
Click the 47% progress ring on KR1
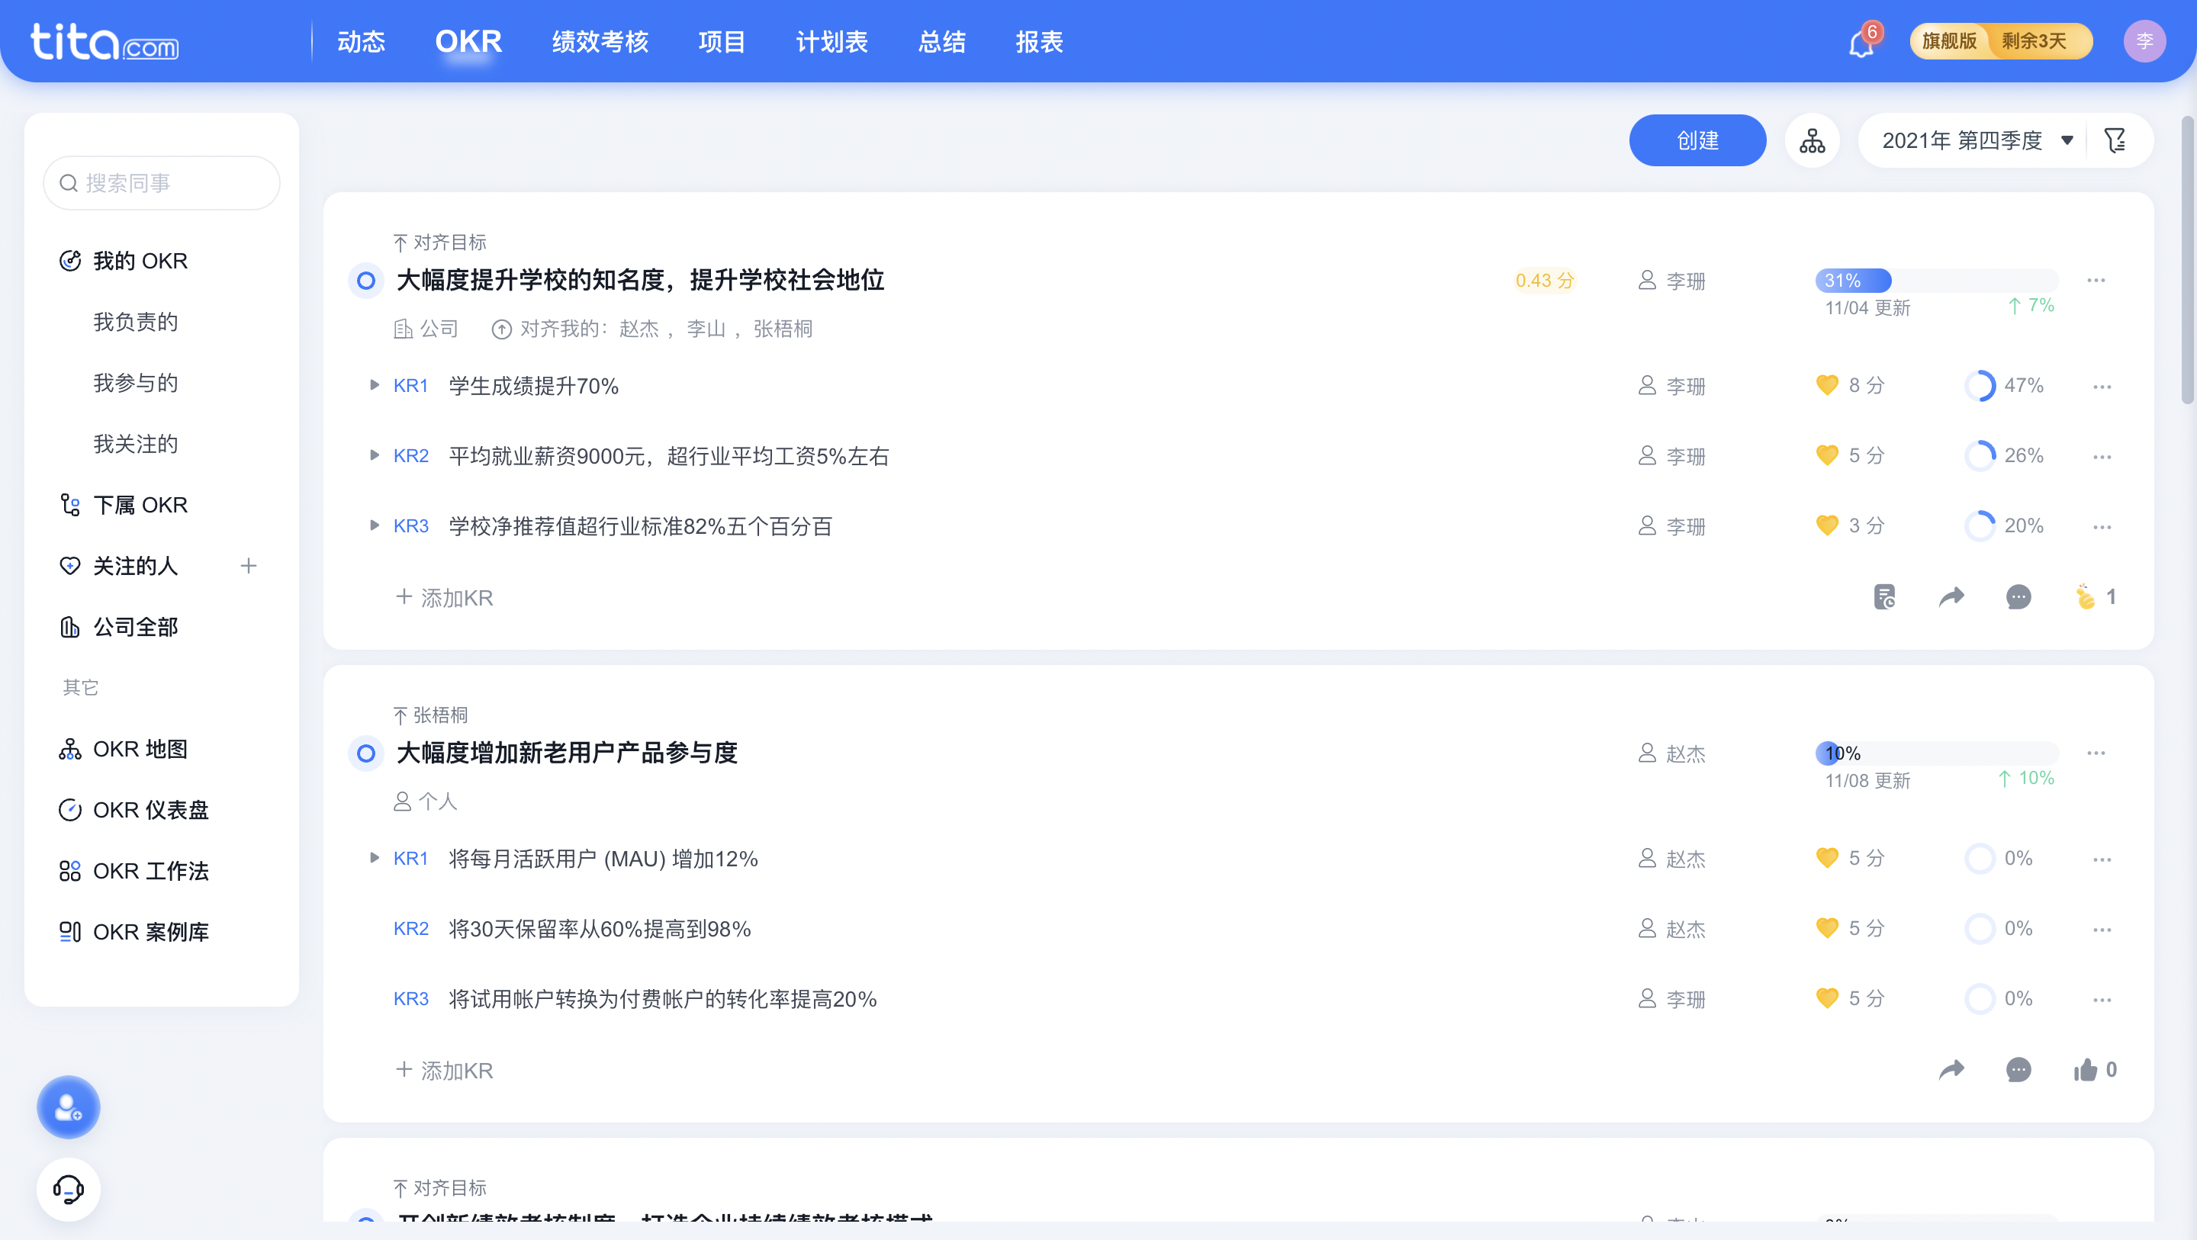1980,385
